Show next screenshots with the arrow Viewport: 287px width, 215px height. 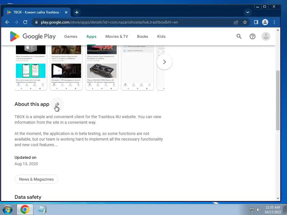pos(164,62)
